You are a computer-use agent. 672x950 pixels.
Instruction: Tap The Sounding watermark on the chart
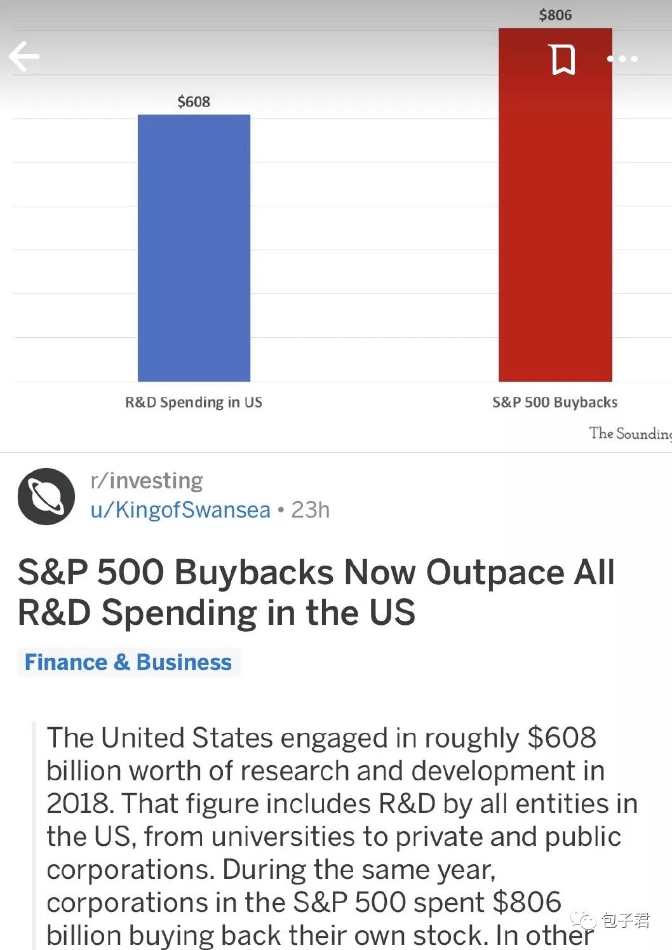coord(630,433)
